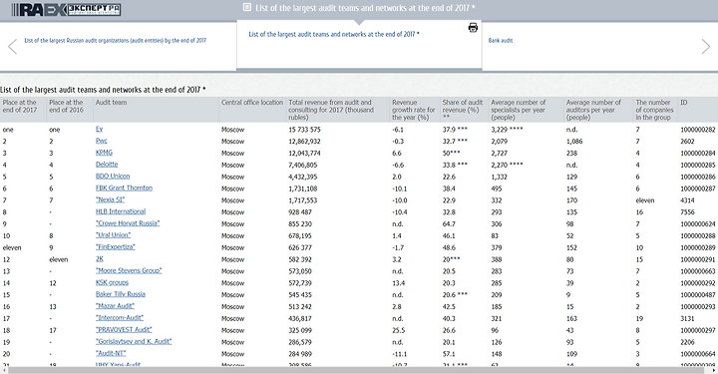
Task: Select the revenue value 12,043,774
Action: pos(304,154)
